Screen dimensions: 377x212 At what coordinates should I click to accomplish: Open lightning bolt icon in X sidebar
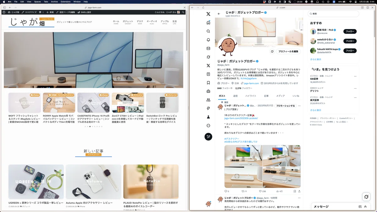(208, 108)
